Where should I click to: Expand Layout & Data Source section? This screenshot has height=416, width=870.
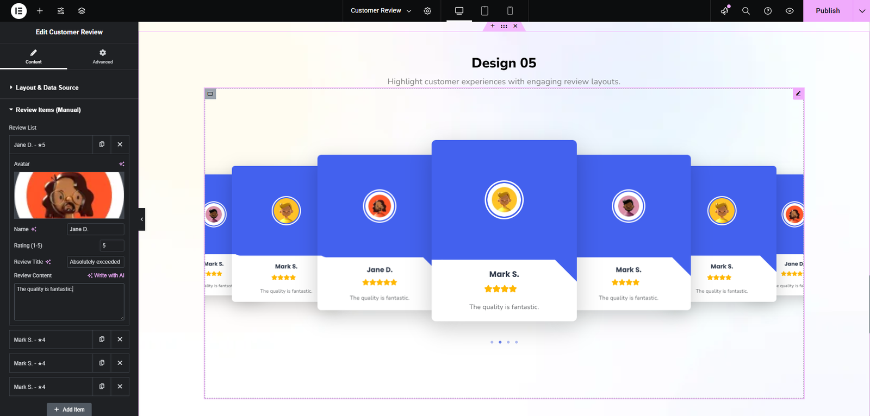pyautogui.click(x=47, y=87)
